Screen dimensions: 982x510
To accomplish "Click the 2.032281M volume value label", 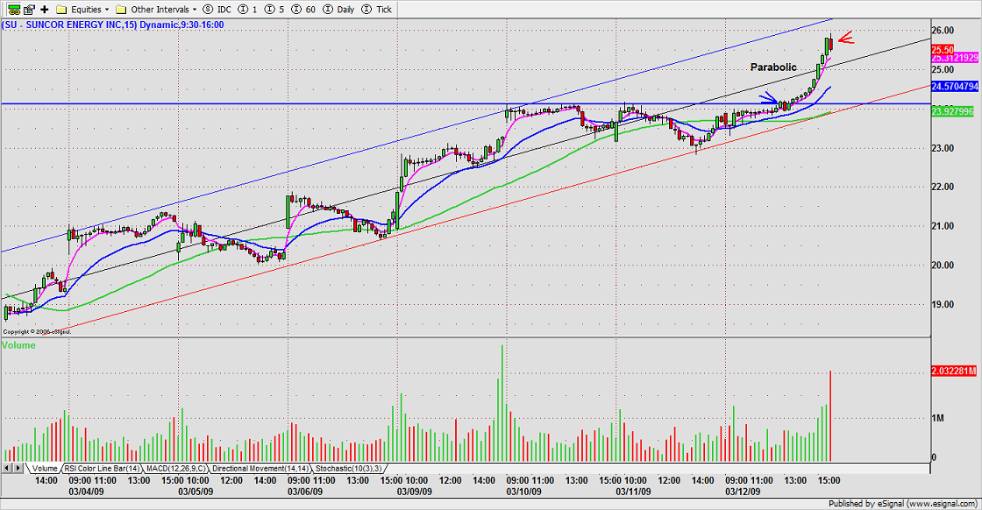I will (x=954, y=371).
